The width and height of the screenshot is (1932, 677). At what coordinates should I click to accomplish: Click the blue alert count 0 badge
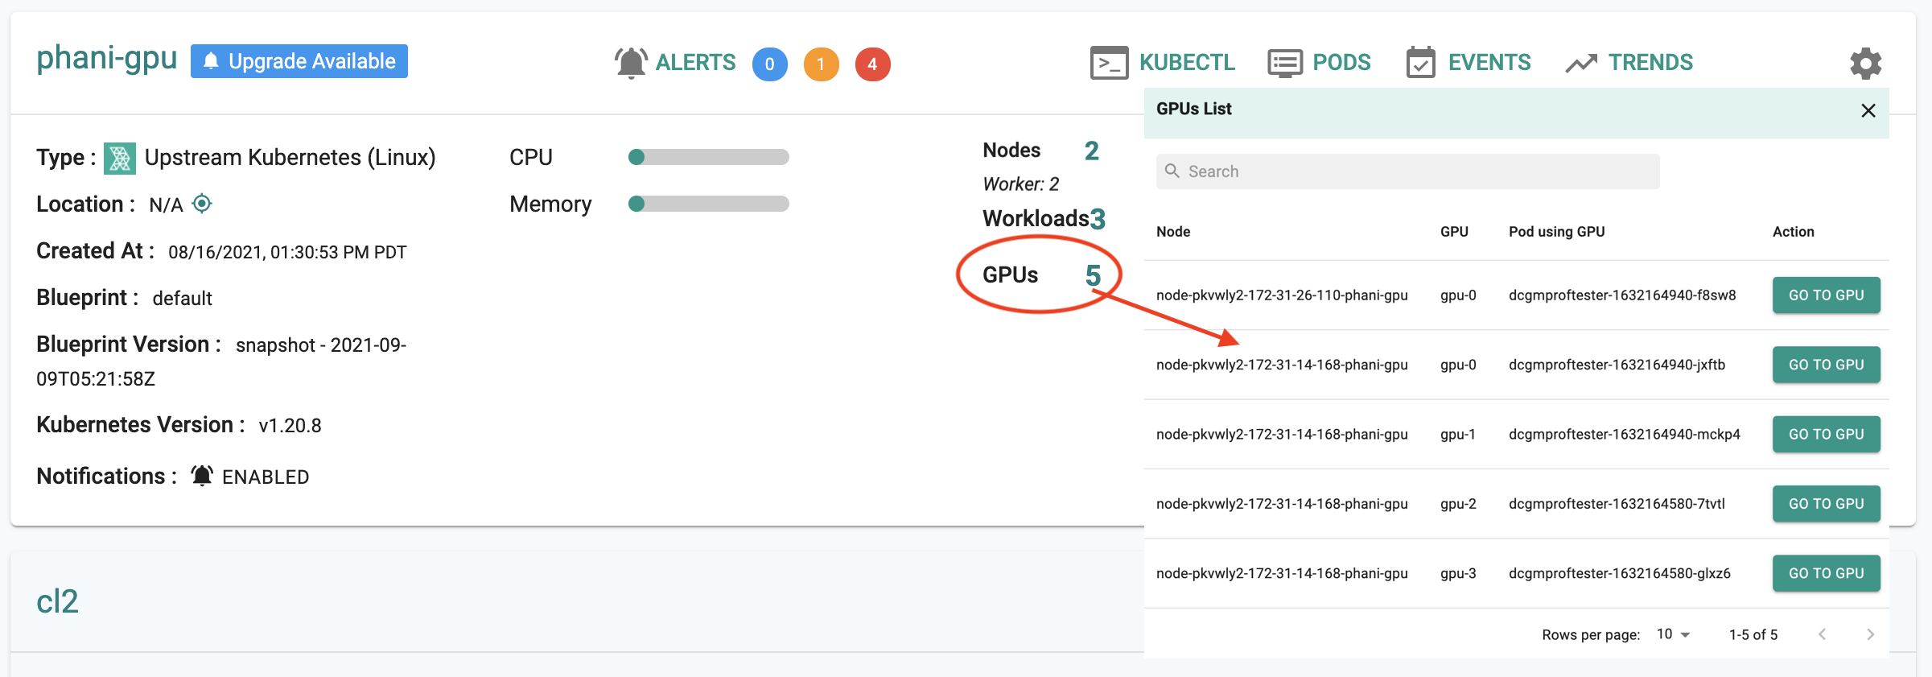tap(770, 64)
